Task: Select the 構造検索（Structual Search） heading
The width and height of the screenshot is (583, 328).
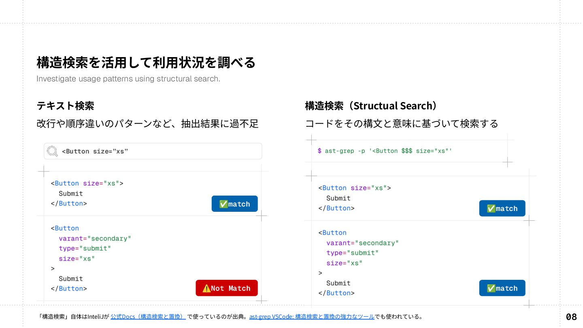Action: click(x=371, y=106)
